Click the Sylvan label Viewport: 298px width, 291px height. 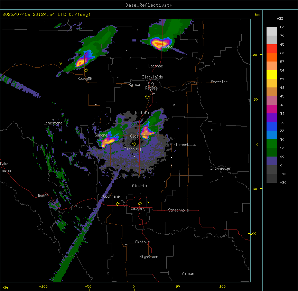135,85
